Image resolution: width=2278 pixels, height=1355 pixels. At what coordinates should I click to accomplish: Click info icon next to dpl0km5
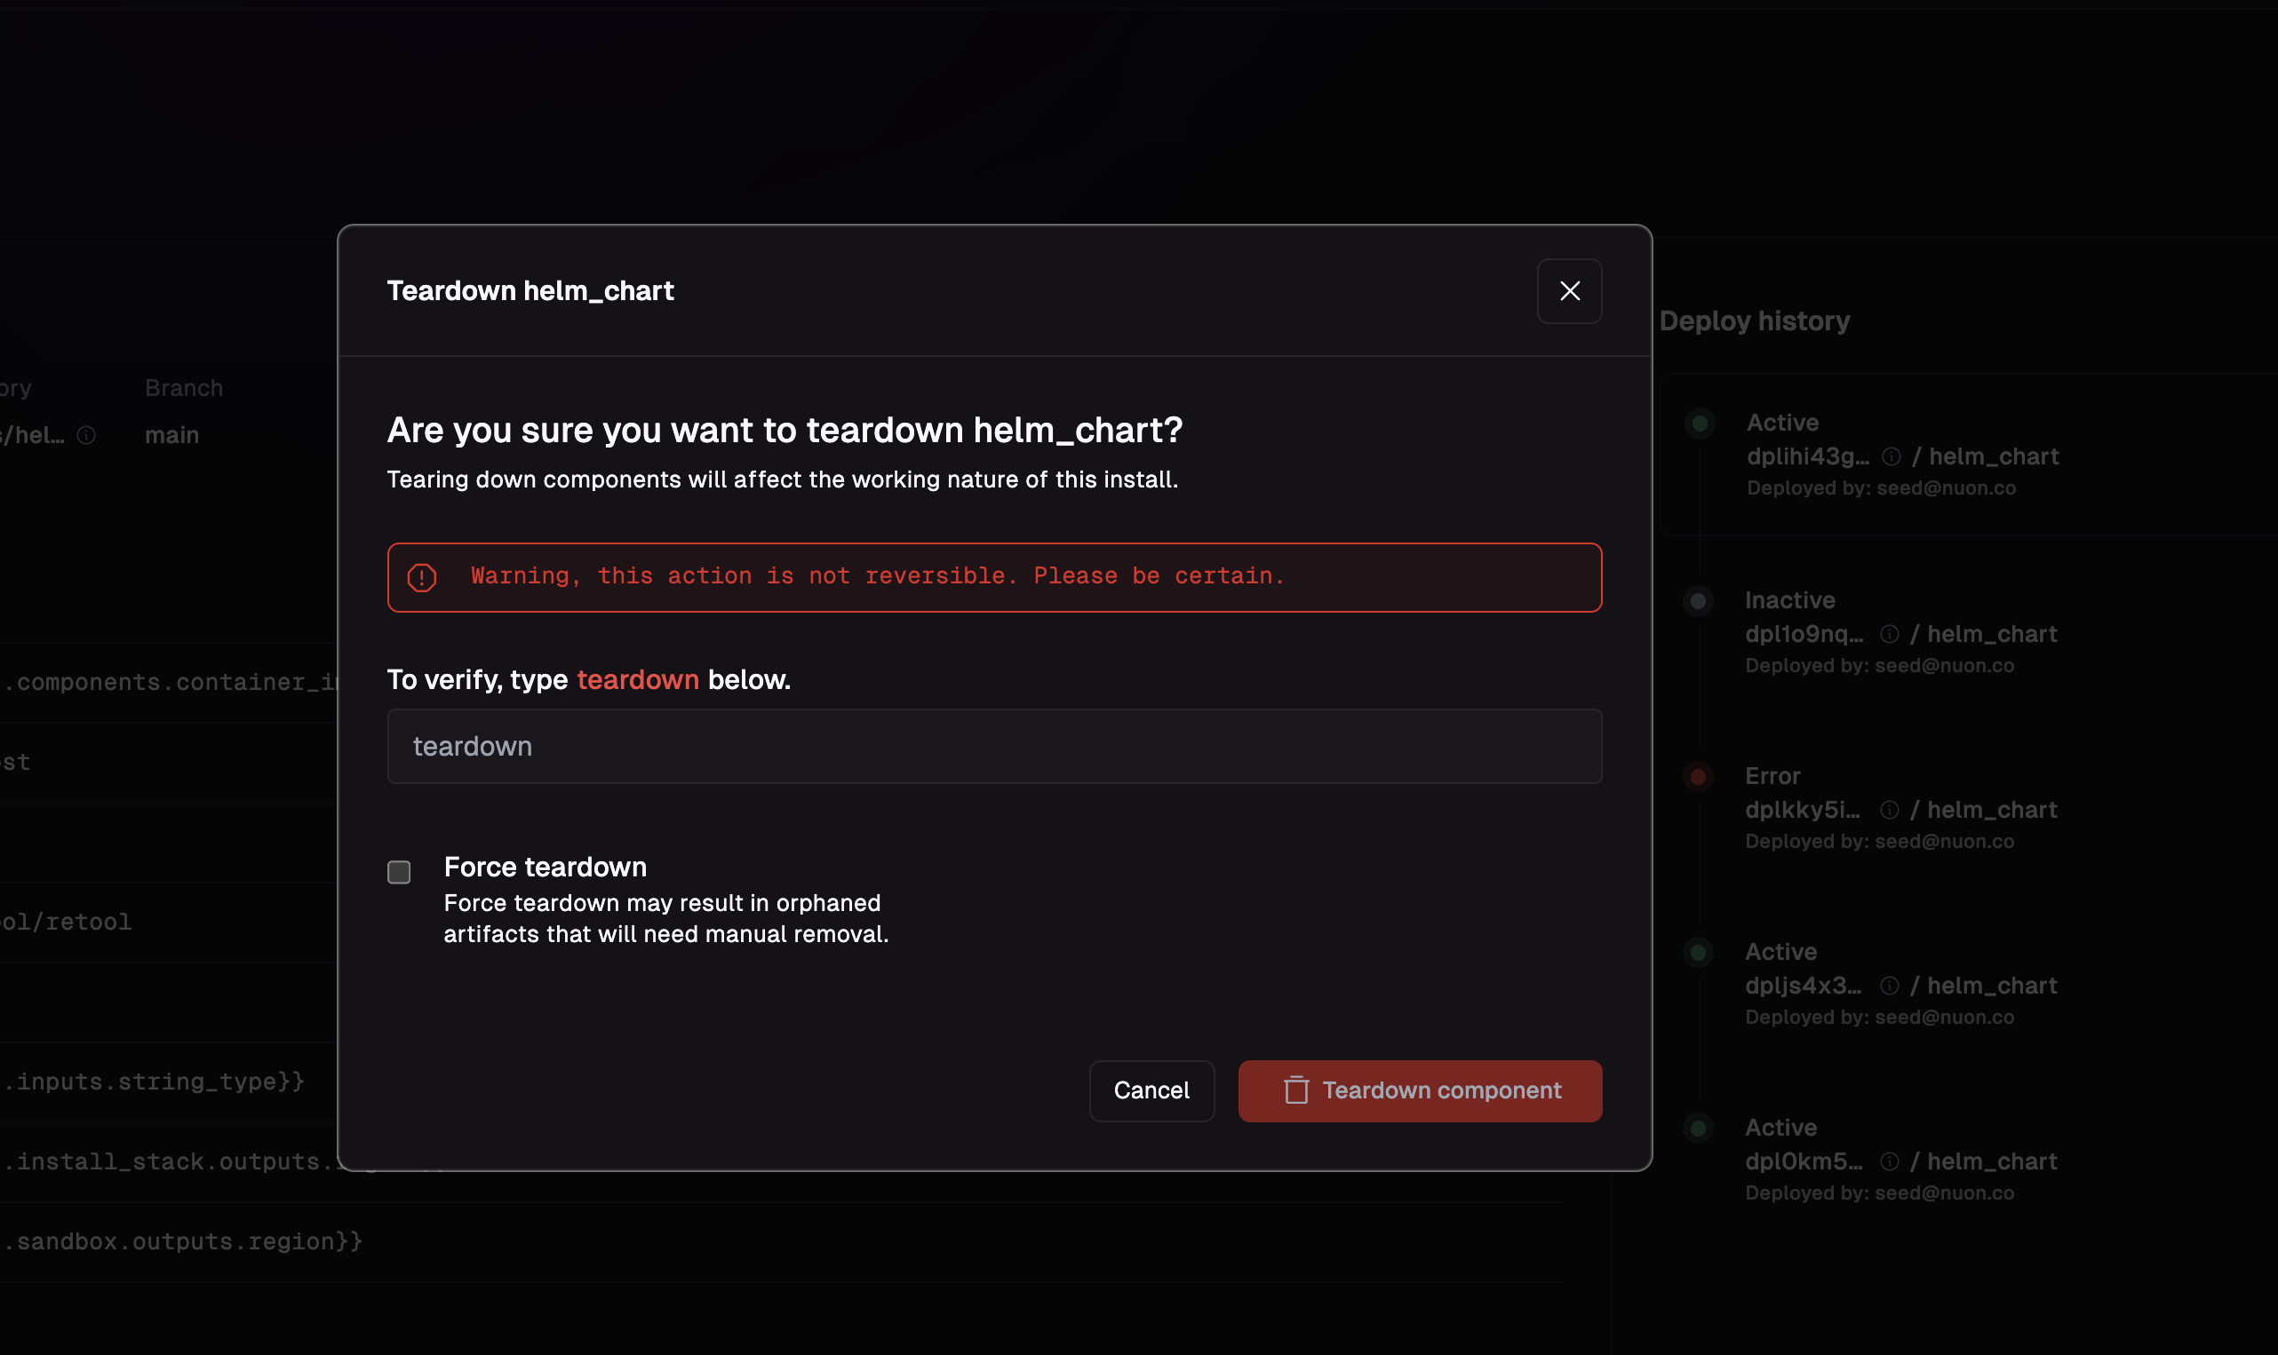(1889, 1161)
